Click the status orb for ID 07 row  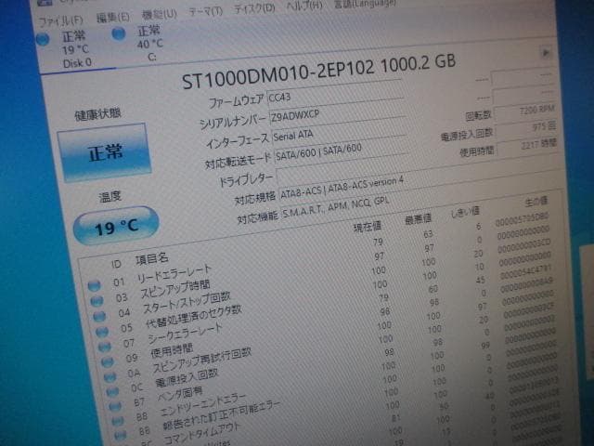tap(105, 347)
